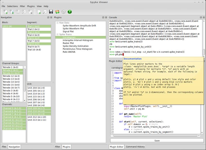The image size is (206, 150).
Task: Open plugin configuration gear icon
Action: (63, 12)
